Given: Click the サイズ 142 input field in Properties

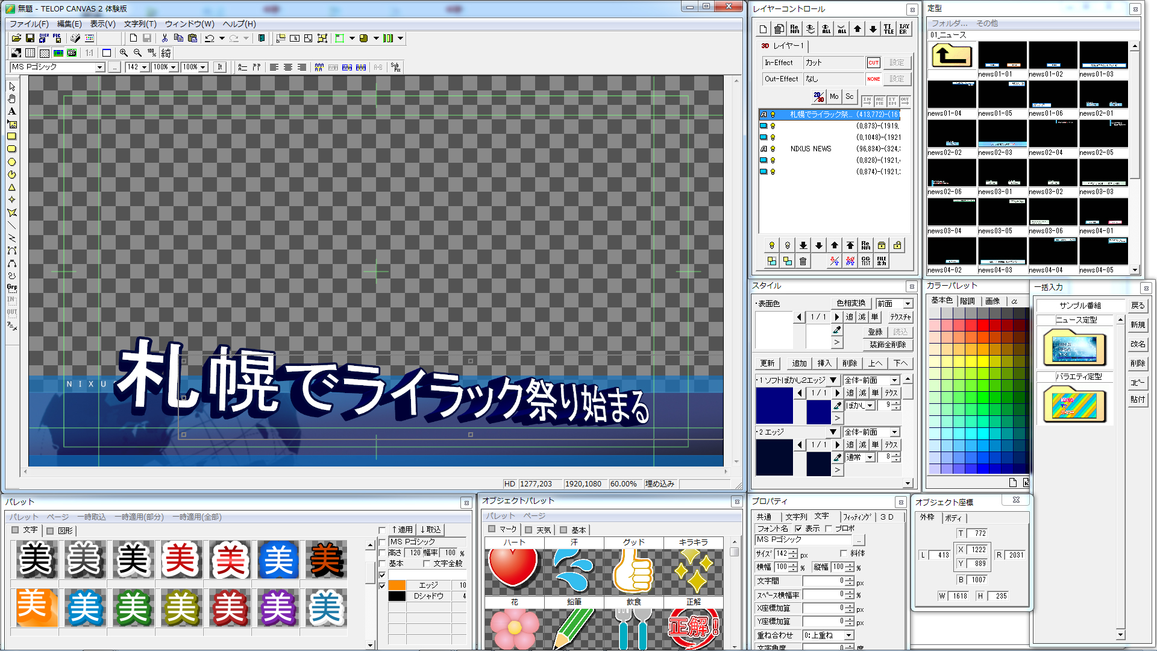Looking at the screenshot, I should coord(783,553).
